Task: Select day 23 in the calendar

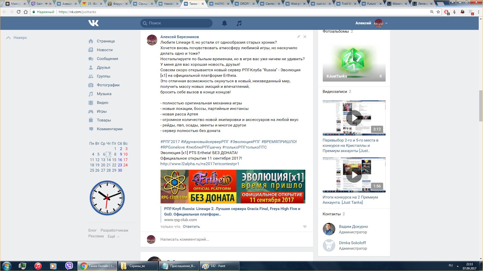Action: click(x=120, y=165)
